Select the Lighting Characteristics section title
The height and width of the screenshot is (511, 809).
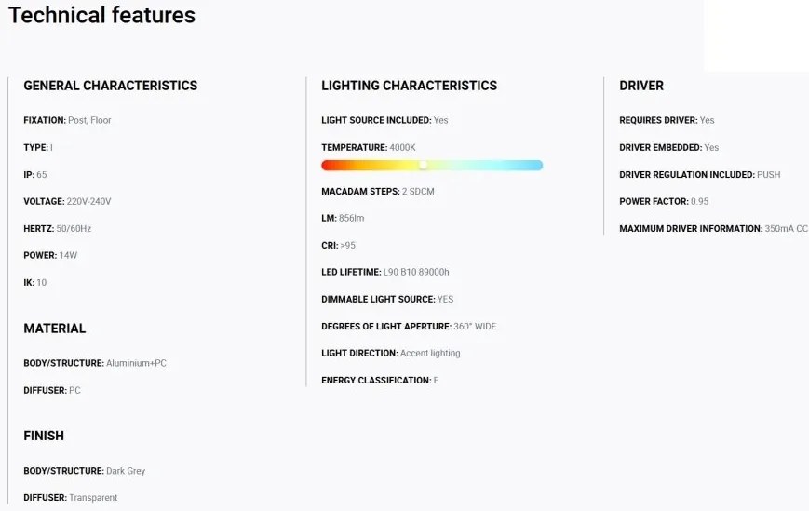[409, 86]
